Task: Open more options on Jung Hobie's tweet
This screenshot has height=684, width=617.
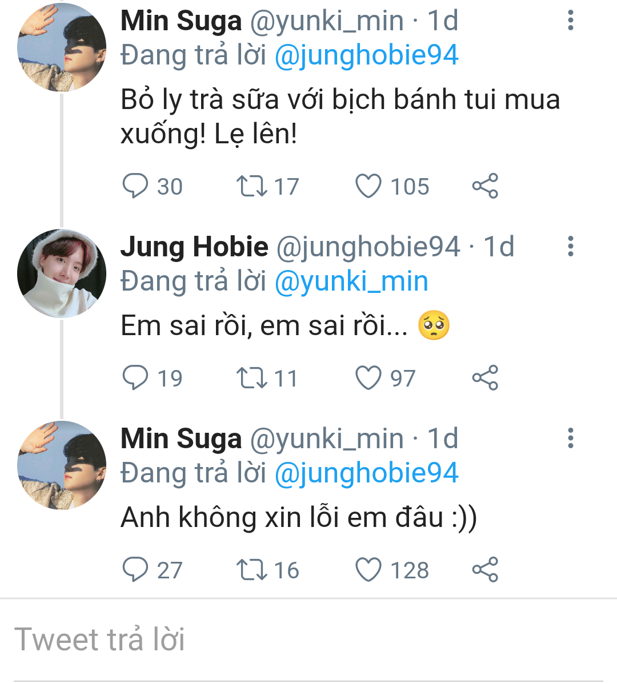Action: [x=570, y=247]
